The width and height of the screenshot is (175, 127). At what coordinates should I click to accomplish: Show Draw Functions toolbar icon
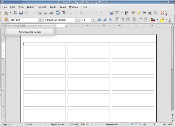(126, 13)
